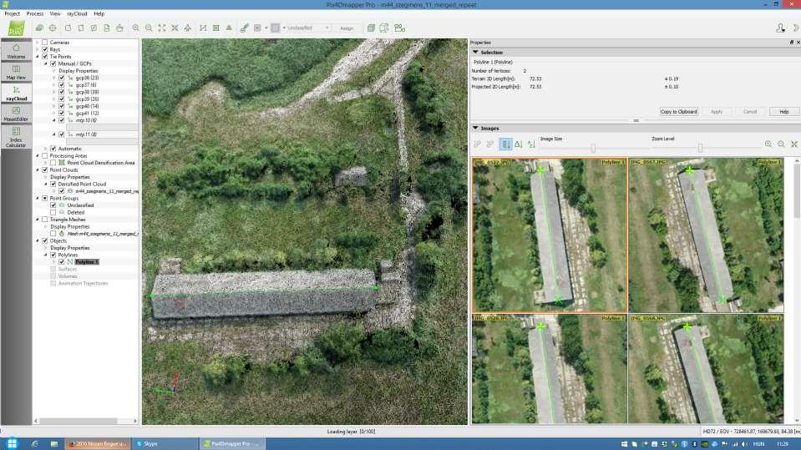This screenshot has width=801, height=450.
Task: Click the Windows Start button
Action: tap(13, 444)
